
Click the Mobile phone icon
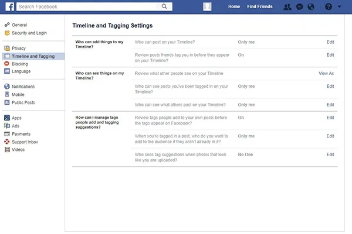pyautogui.click(x=7, y=94)
